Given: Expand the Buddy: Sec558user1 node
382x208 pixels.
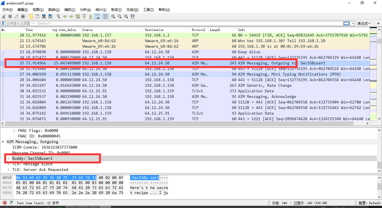Looking at the screenshot, I should 9,158.
